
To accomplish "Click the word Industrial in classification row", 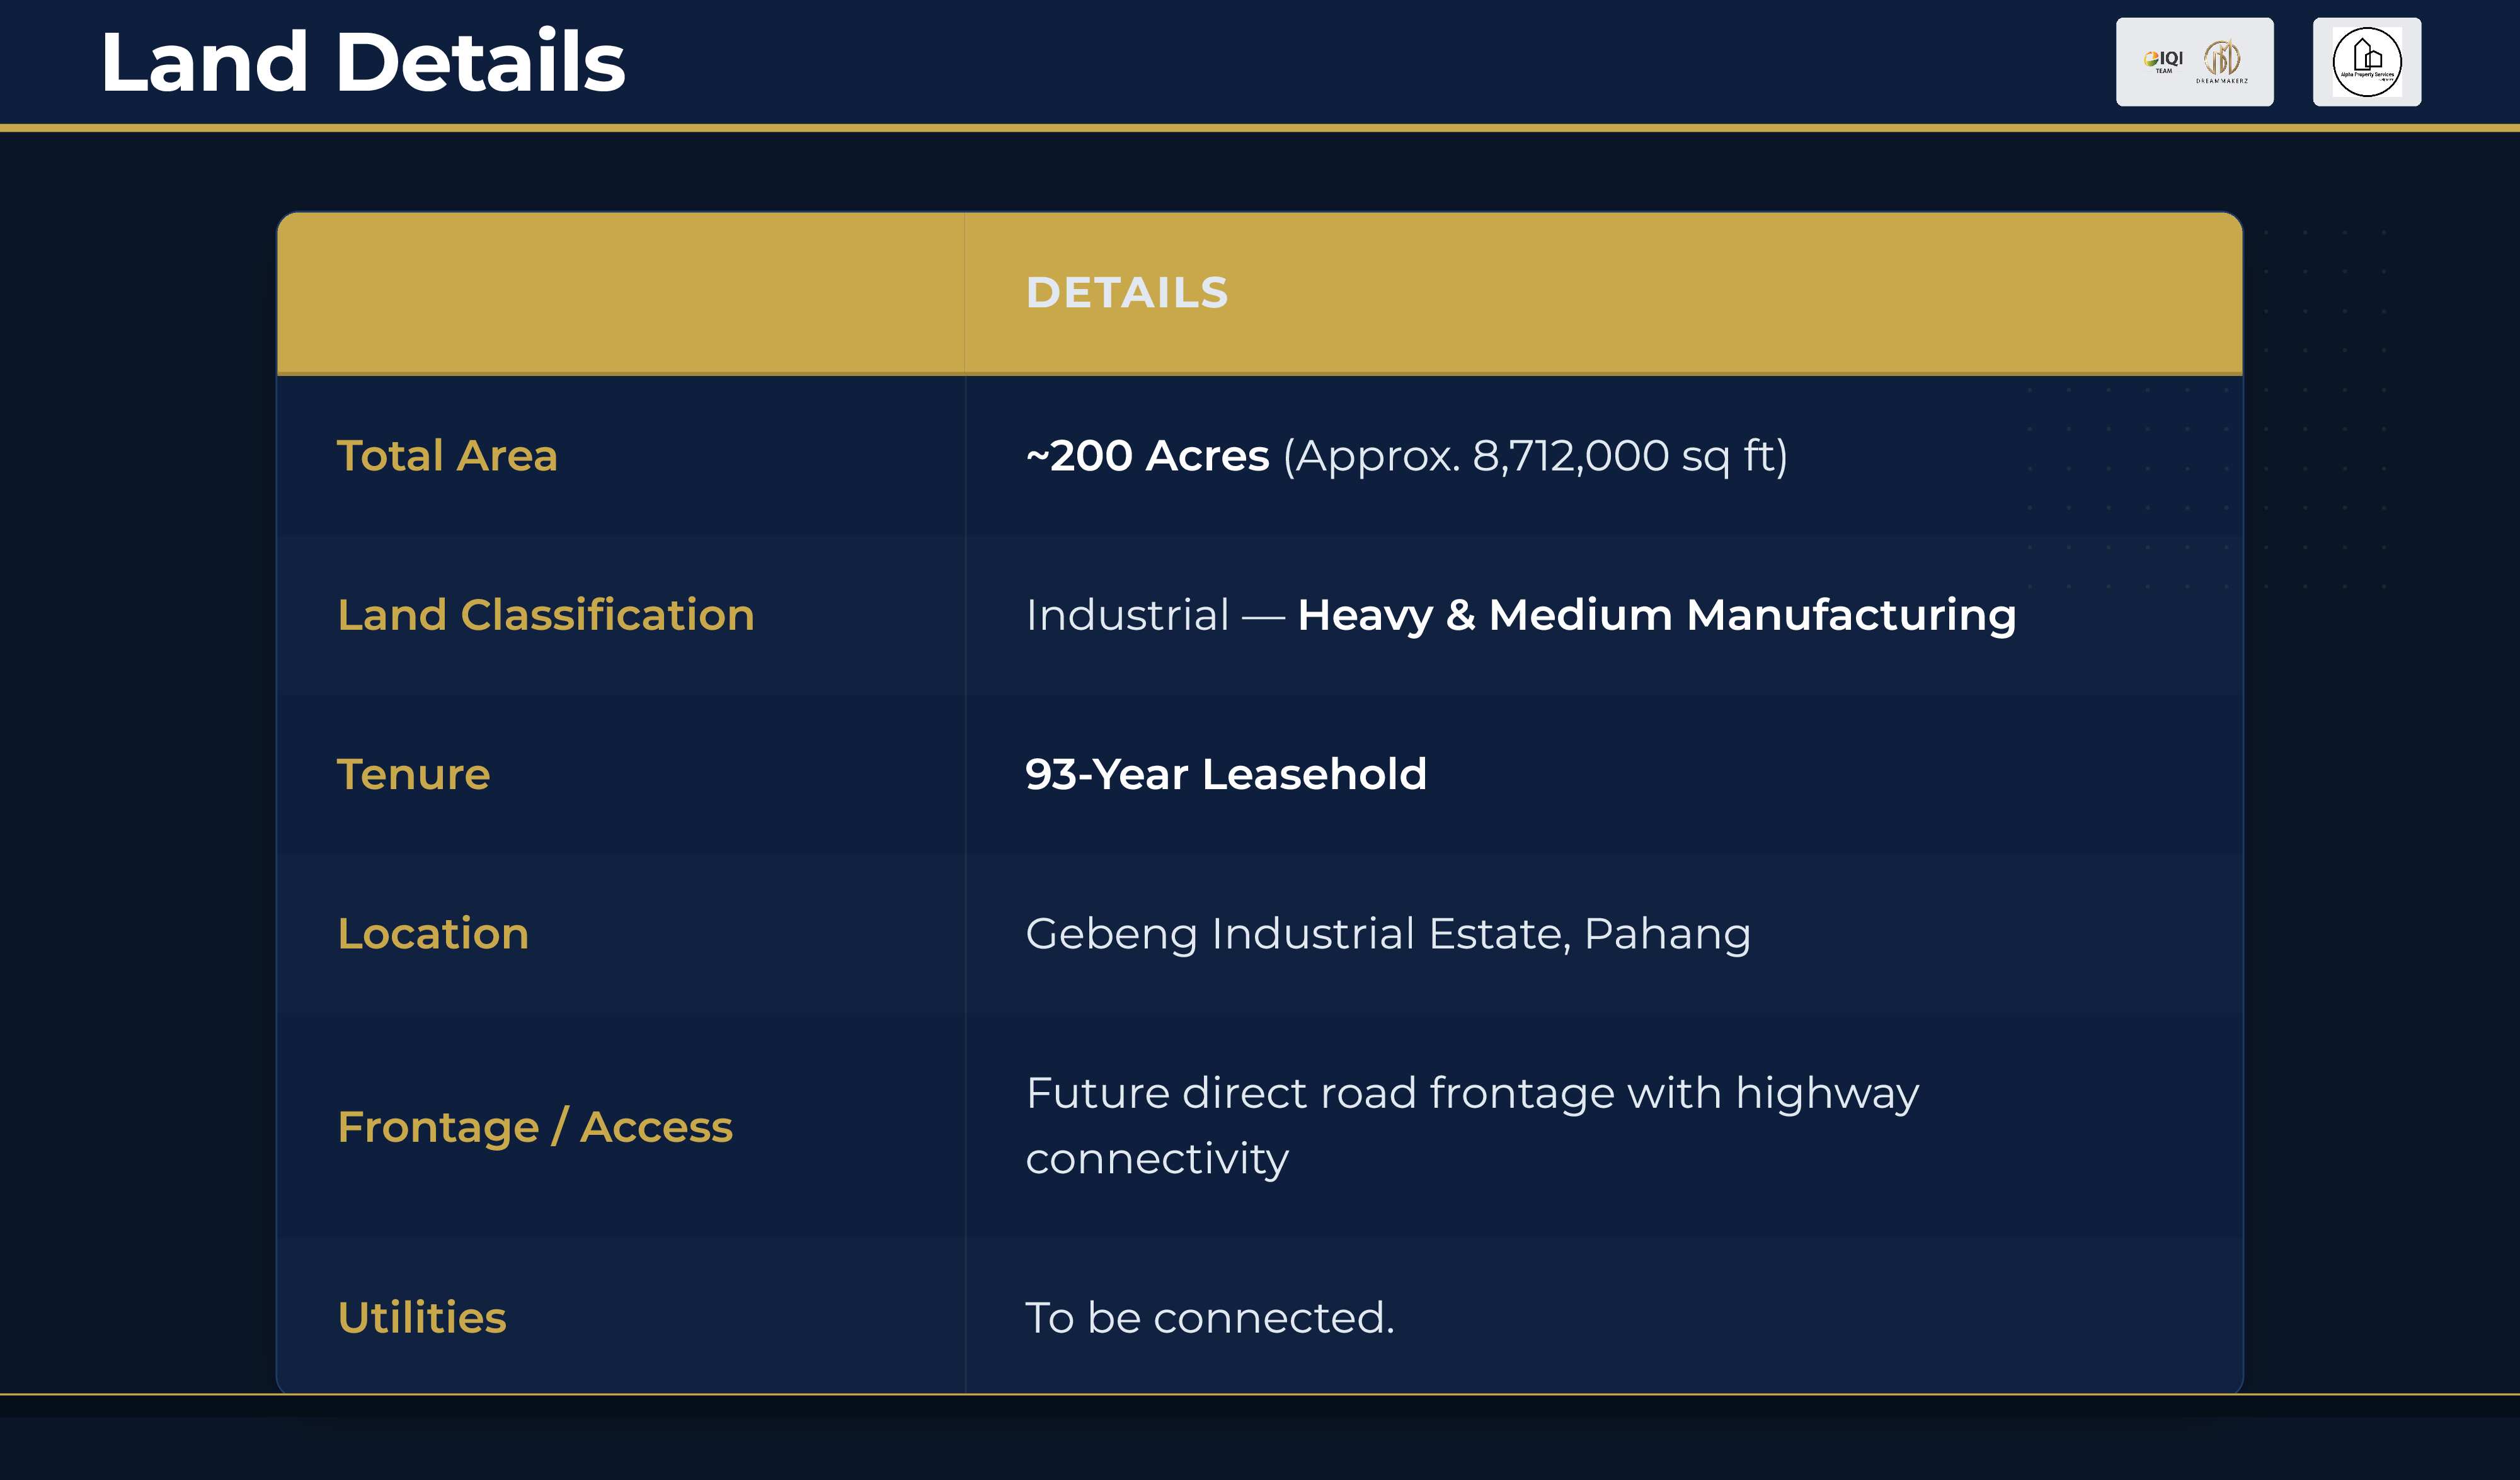I will pyautogui.click(x=1127, y=615).
